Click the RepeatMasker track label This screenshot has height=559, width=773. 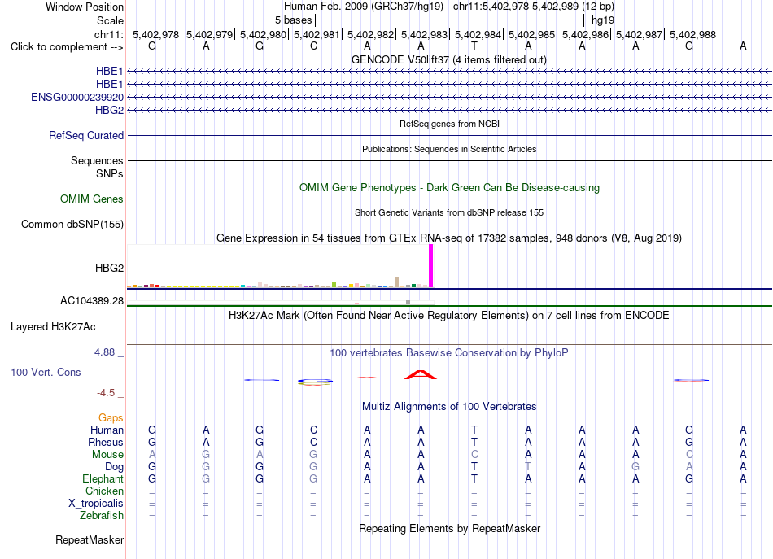point(90,539)
